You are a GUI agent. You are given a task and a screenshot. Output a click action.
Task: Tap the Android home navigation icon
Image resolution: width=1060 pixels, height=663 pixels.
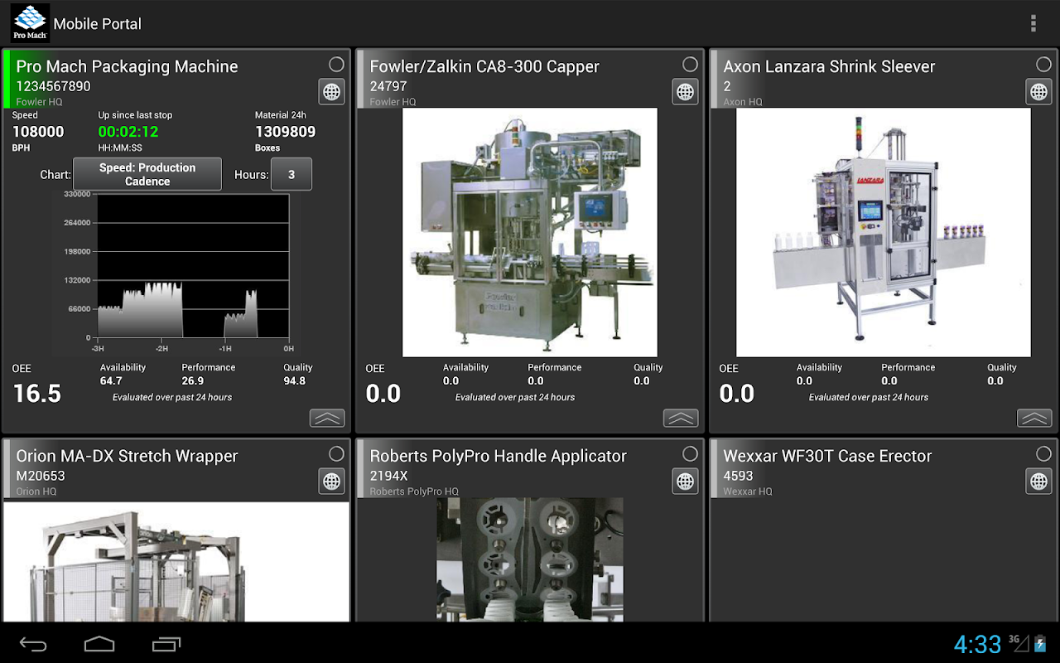99,644
